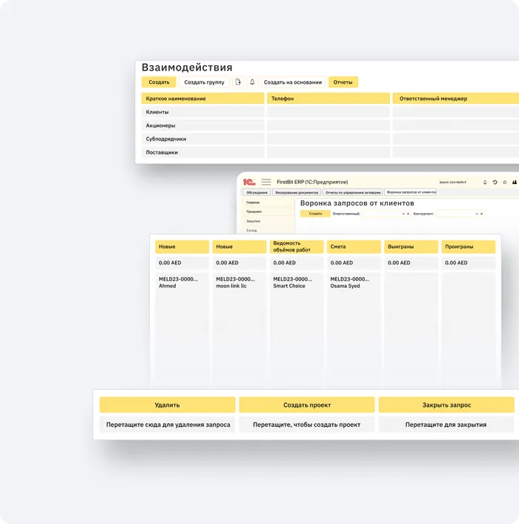Open the Отчеты по управлению активами tab
Image resolution: width=519 pixels, height=524 pixels.
pyautogui.click(x=351, y=192)
